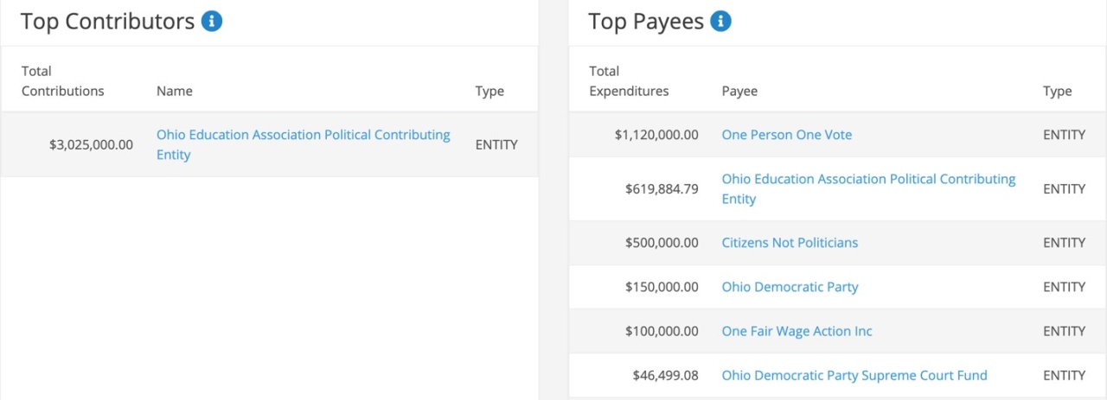Open Ohio Democratic Party Supreme Court Fund
Screen dimensions: 1107x400
coord(854,375)
